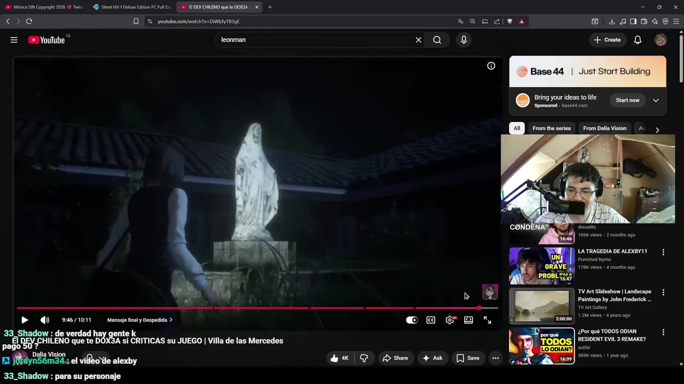Click the share page icon in address bar

coord(497,21)
